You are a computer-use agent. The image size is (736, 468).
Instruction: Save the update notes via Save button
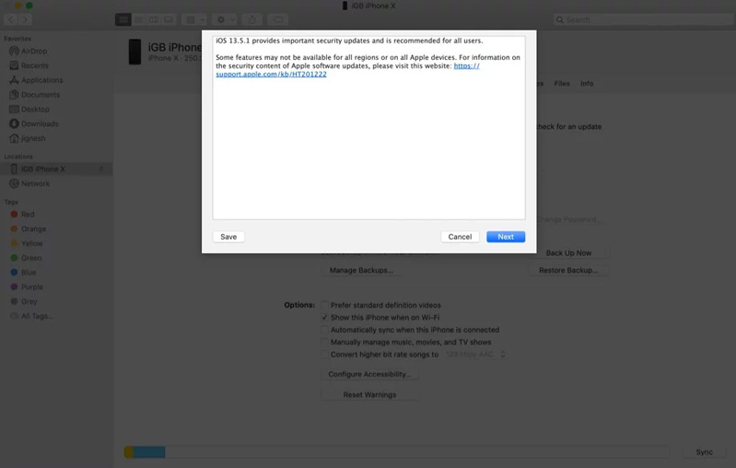(x=228, y=237)
